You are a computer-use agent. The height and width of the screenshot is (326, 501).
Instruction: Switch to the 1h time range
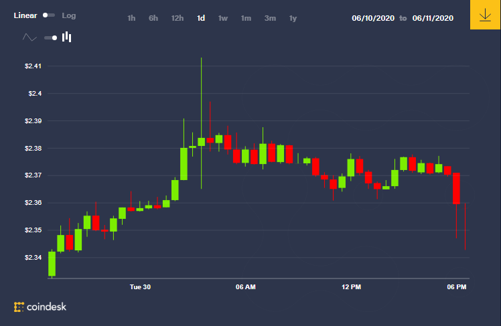pos(131,18)
